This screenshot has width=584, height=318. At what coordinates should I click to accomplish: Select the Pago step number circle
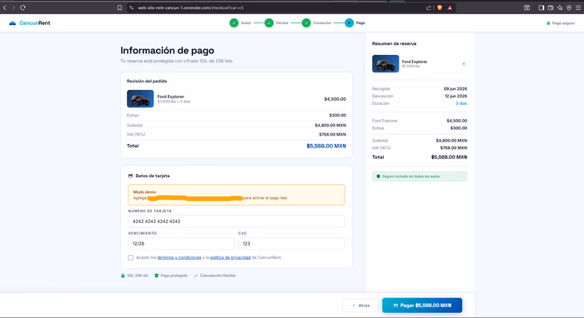click(349, 23)
